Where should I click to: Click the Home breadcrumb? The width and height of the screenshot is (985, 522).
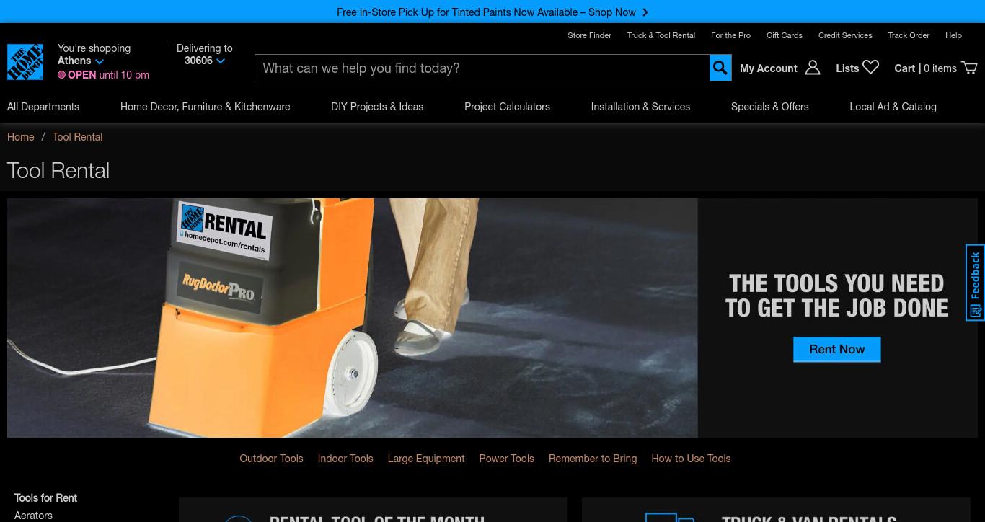21,137
